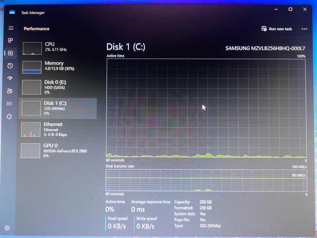The height and width of the screenshot is (238, 317).
Task: Select Disk 0 (E:) HDD item
Action: click(x=58, y=87)
